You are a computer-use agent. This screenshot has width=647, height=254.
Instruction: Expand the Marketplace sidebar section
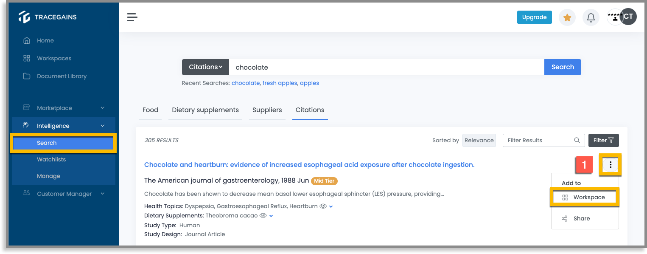pyautogui.click(x=64, y=108)
